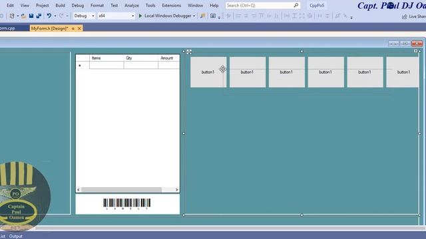Click the New Item toolbar icon

coord(12,16)
